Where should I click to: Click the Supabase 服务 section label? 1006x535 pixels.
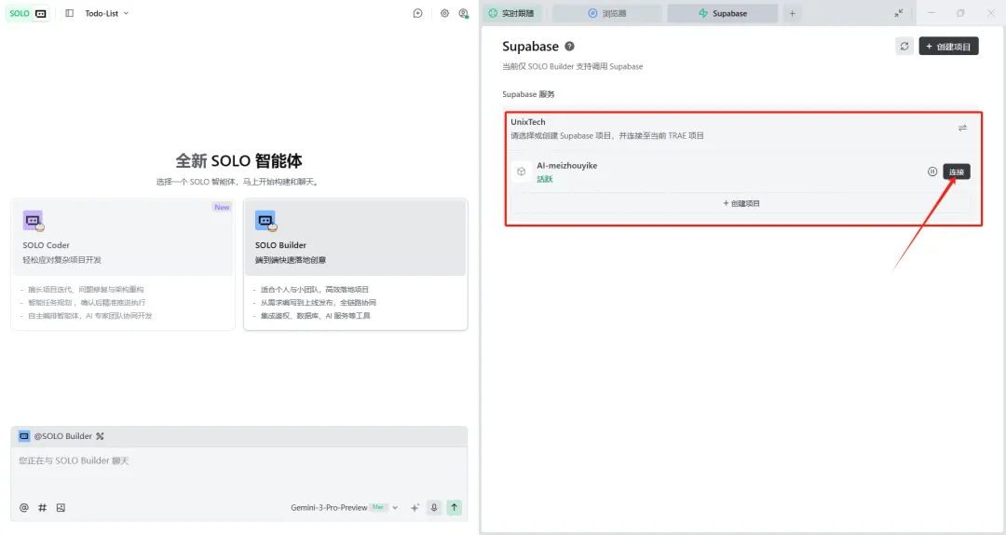(528, 94)
